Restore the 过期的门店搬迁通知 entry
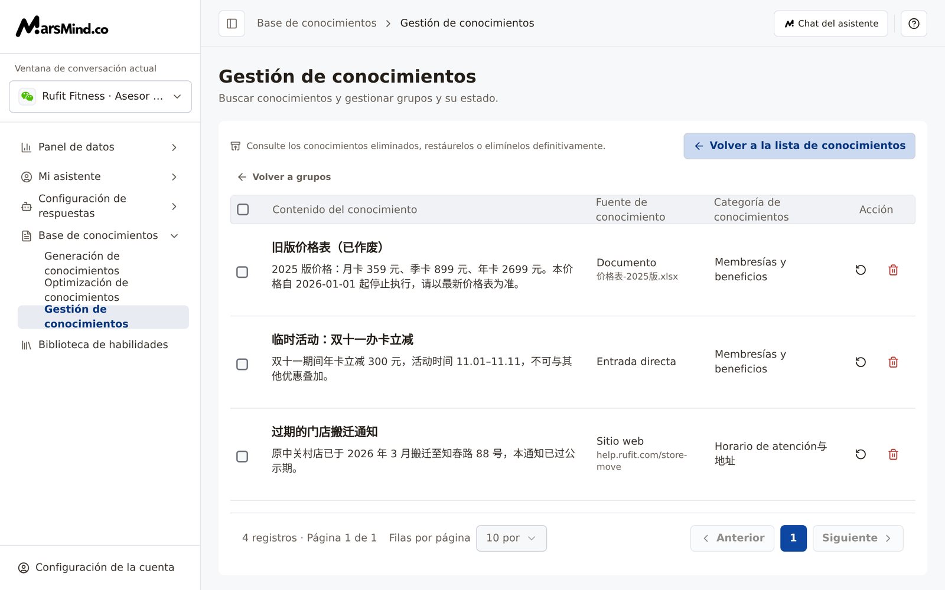This screenshot has width=945, height=590. (x=861, y=454)
